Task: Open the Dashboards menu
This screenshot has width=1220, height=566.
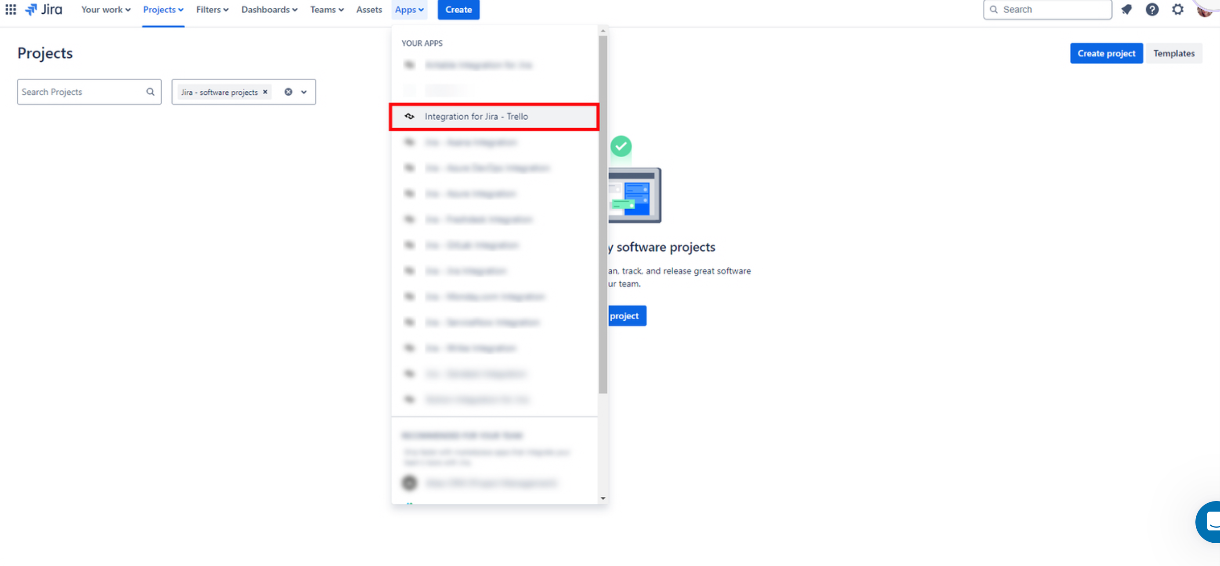Action: 269,10
